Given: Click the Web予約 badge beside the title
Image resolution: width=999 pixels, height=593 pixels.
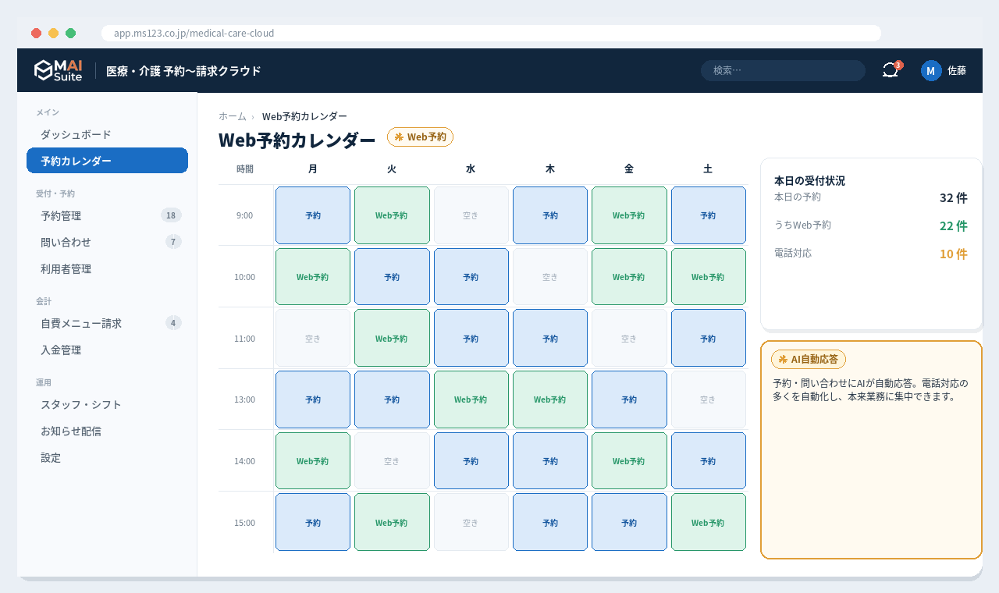Looking at the screenshot, I should point(420,137).
